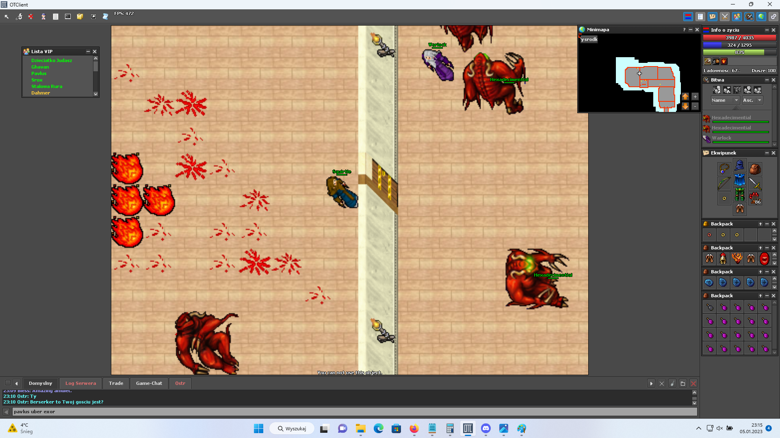This screenshot has width=780, height=438.
Task: Click the arrows ammo slot showing 86
Action: pyautogui.click(x=755, y=198)
